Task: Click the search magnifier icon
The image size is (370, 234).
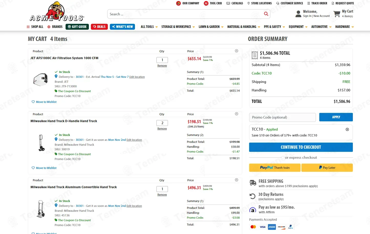Action: point(266,14)
